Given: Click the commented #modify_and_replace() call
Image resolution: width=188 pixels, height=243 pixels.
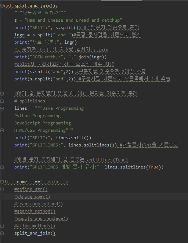Looking at the screenshot, I should pyautogui.click(x=41, y=218).
